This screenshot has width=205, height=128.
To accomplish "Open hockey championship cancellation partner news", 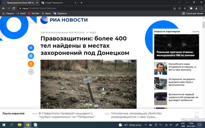I will (176, 53).
